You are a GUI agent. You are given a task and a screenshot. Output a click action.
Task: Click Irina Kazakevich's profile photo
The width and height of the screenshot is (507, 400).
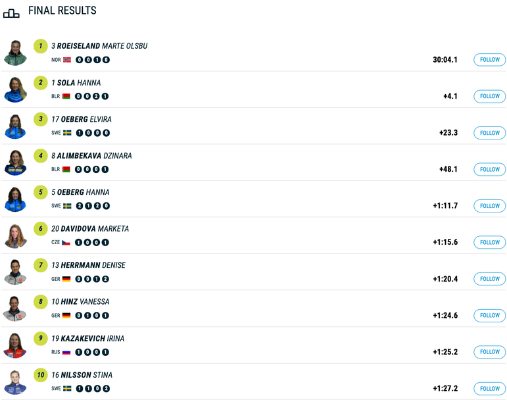[14, 345]
